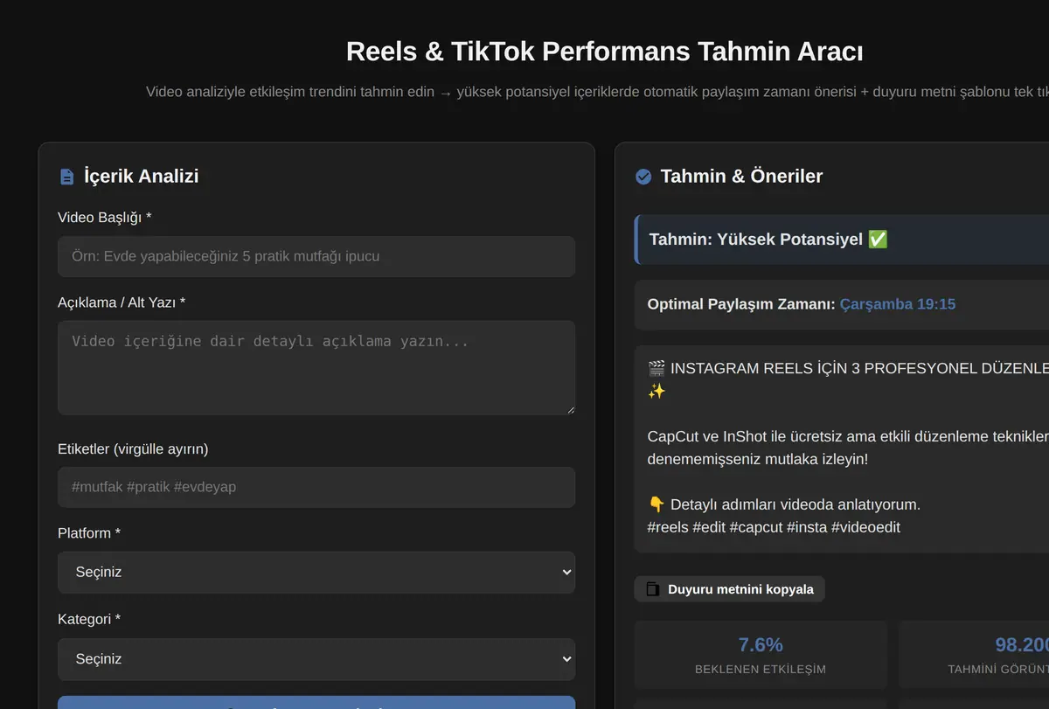Click the TAHMİNİ GÖRÜNTÜ label
1049x709 pixels.
tap(998, 670)
